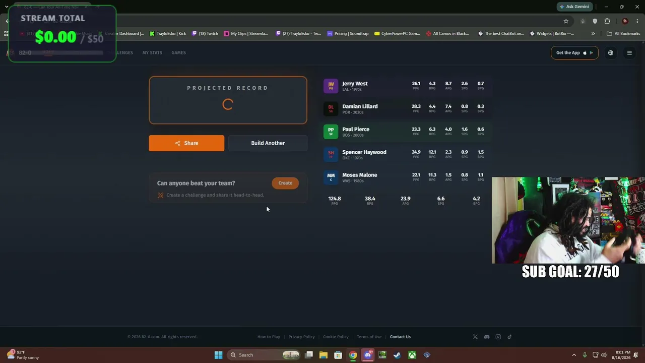
Task: Click the taskbar Search box
Action: coord(264,355)
